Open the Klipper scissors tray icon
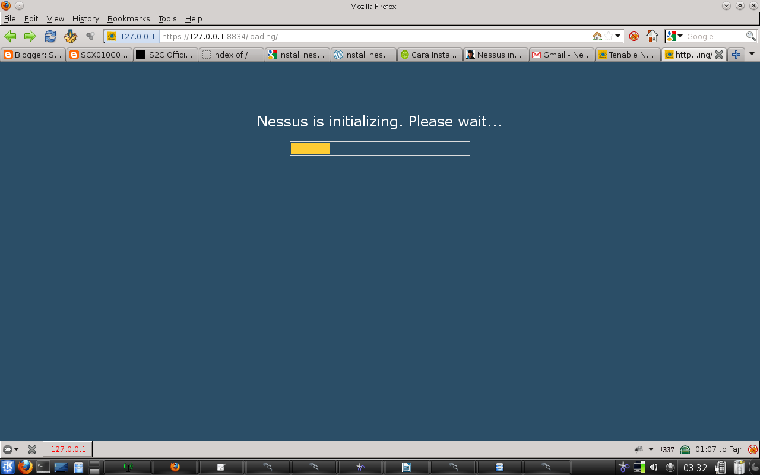Screen dimensions: 760x475 [623, 467]
